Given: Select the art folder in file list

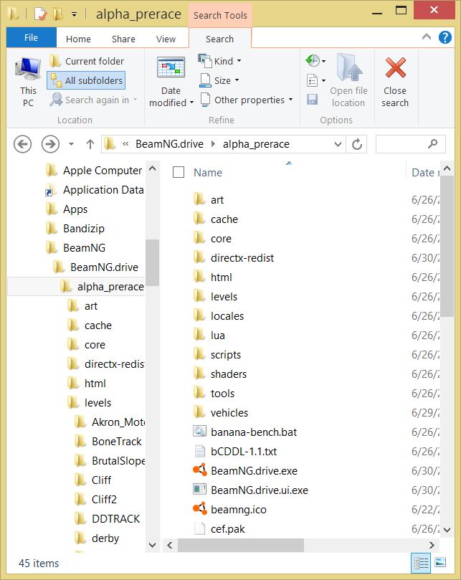Looking at the screenshot, I should point(217,200).
